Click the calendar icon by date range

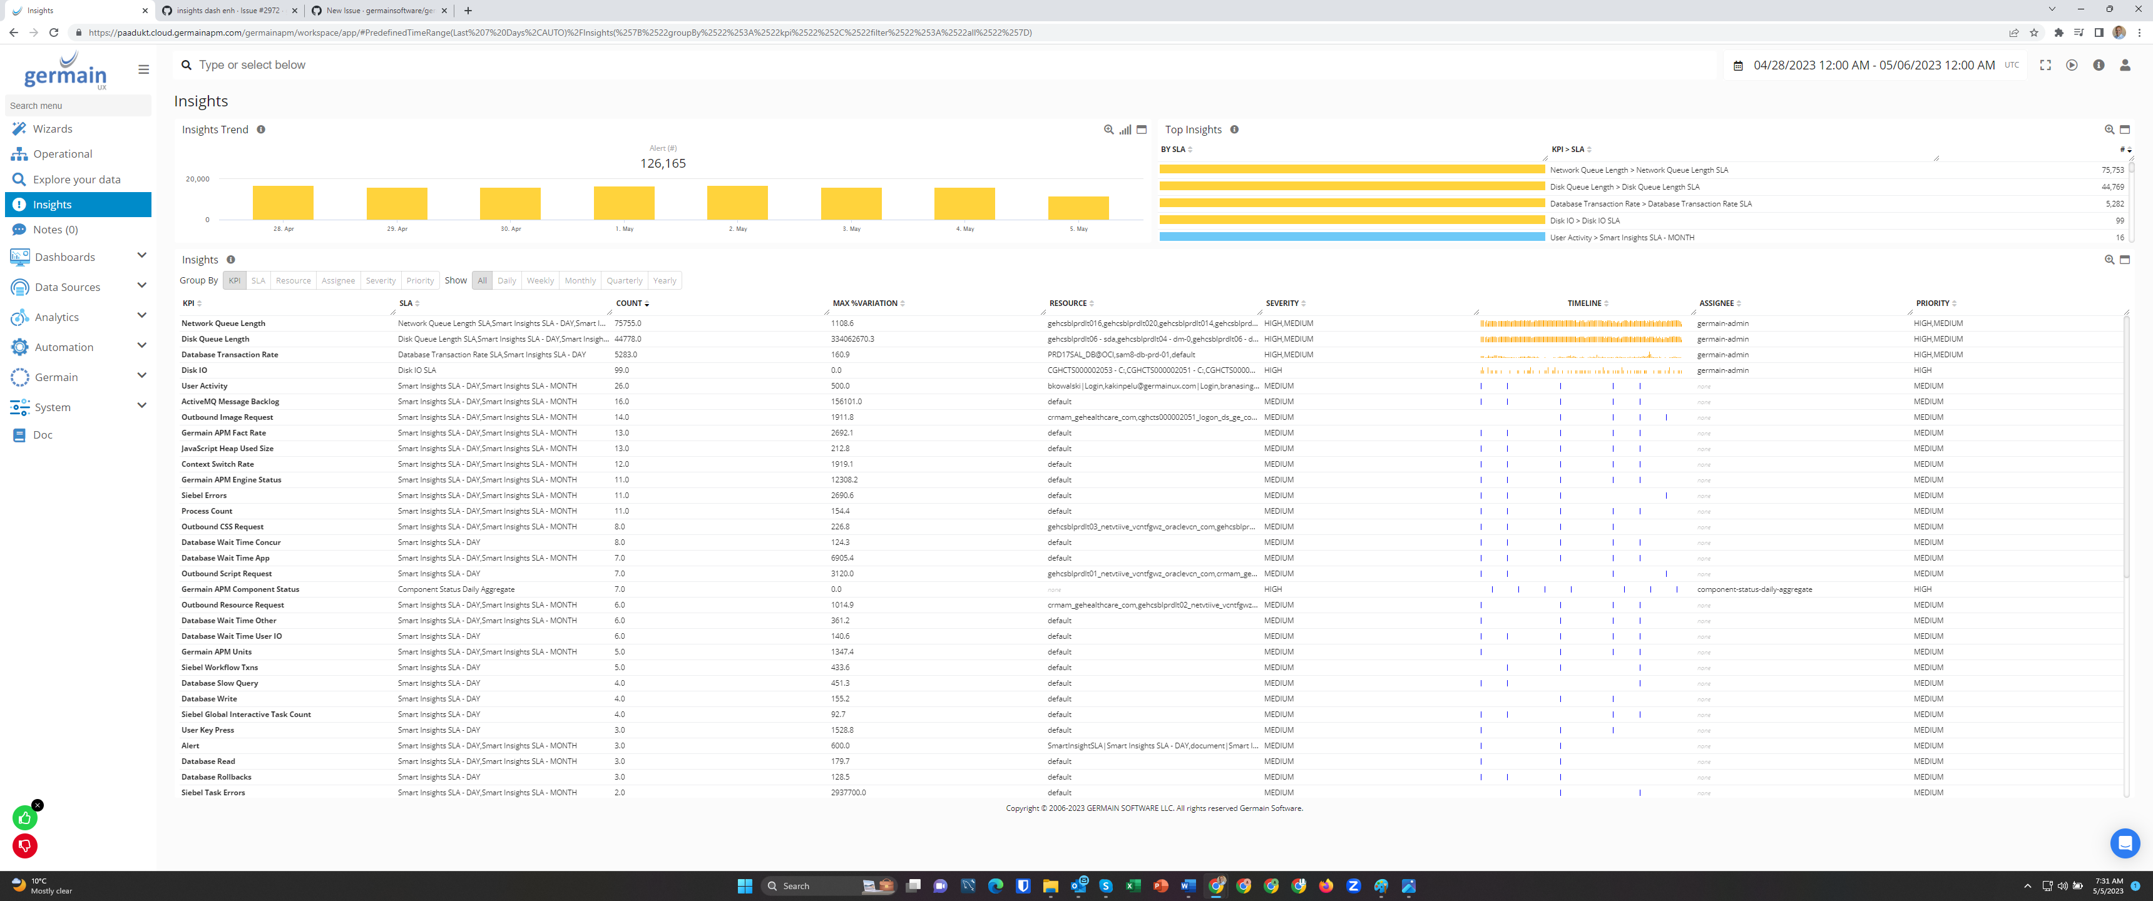(1737, 65)
